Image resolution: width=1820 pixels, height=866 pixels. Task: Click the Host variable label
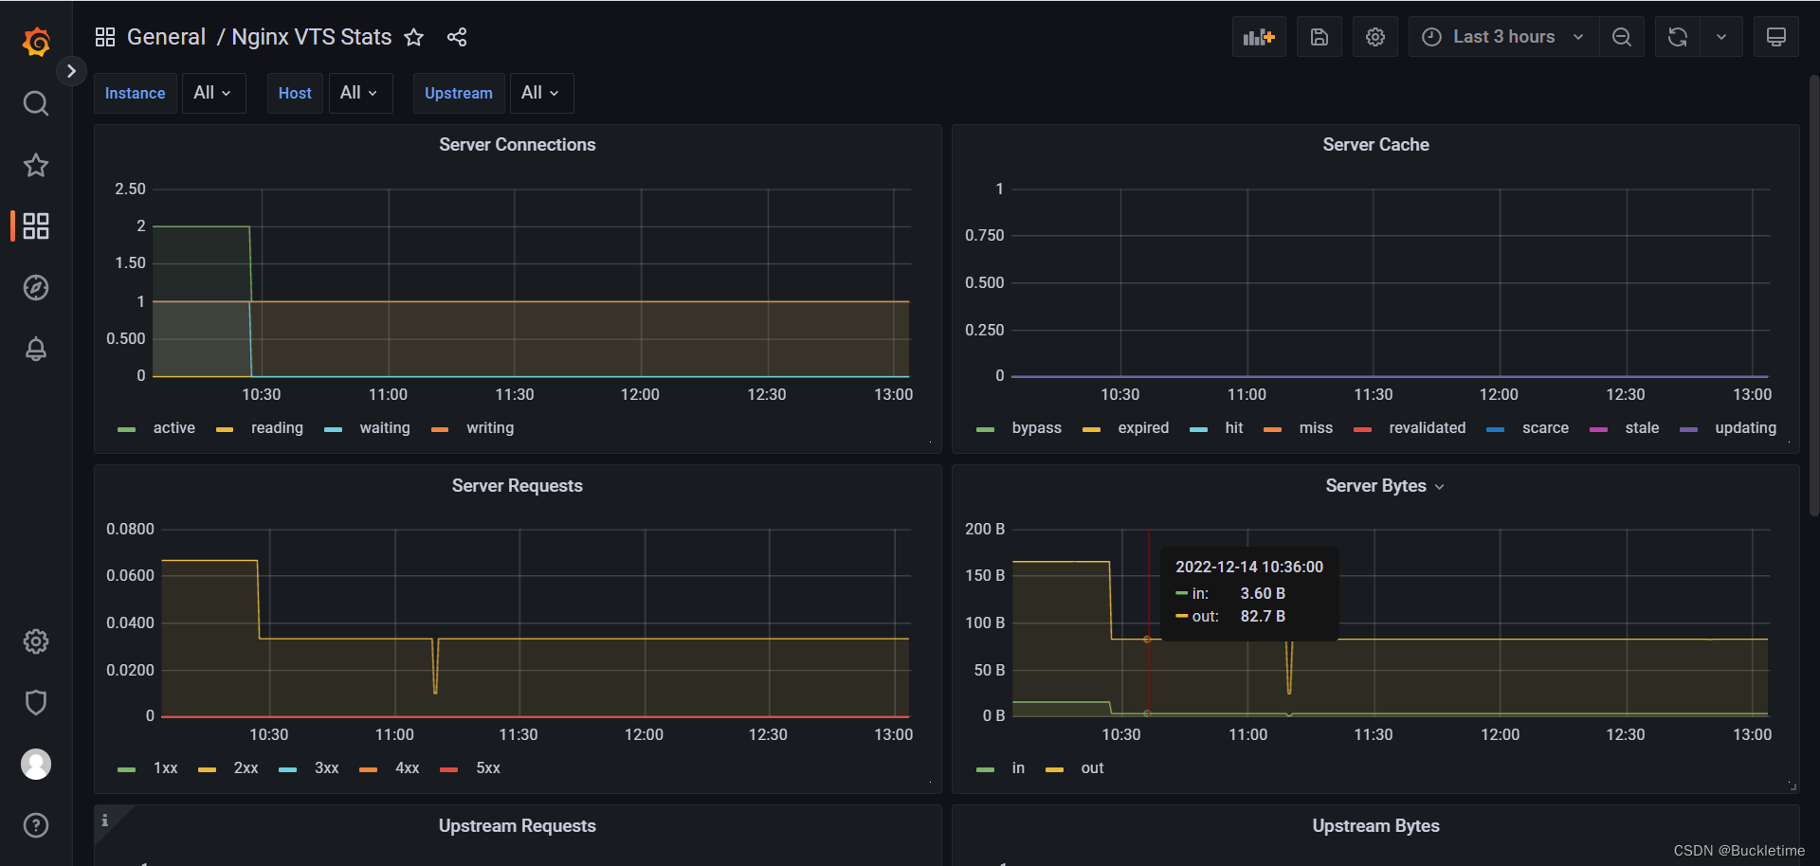click(295, 93)
